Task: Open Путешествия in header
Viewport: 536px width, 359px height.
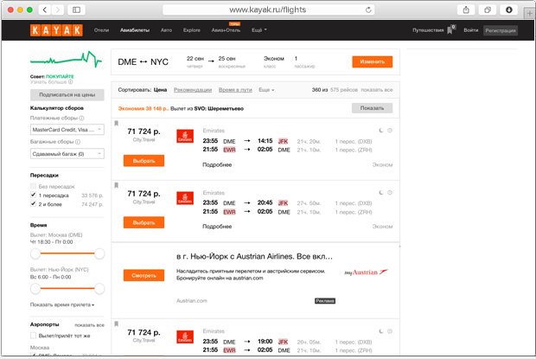Action: pyautogui.click(x=428, y=30)
